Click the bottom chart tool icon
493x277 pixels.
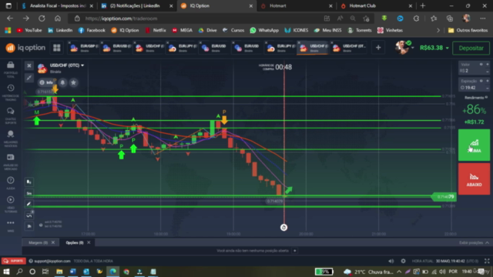point(29,226)
